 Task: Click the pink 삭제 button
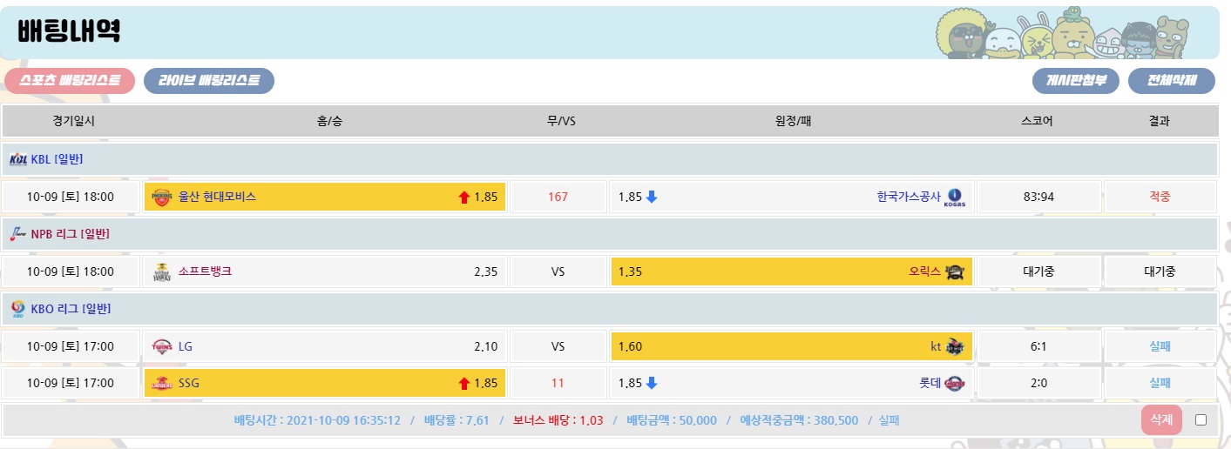[x=1161, y=420]
